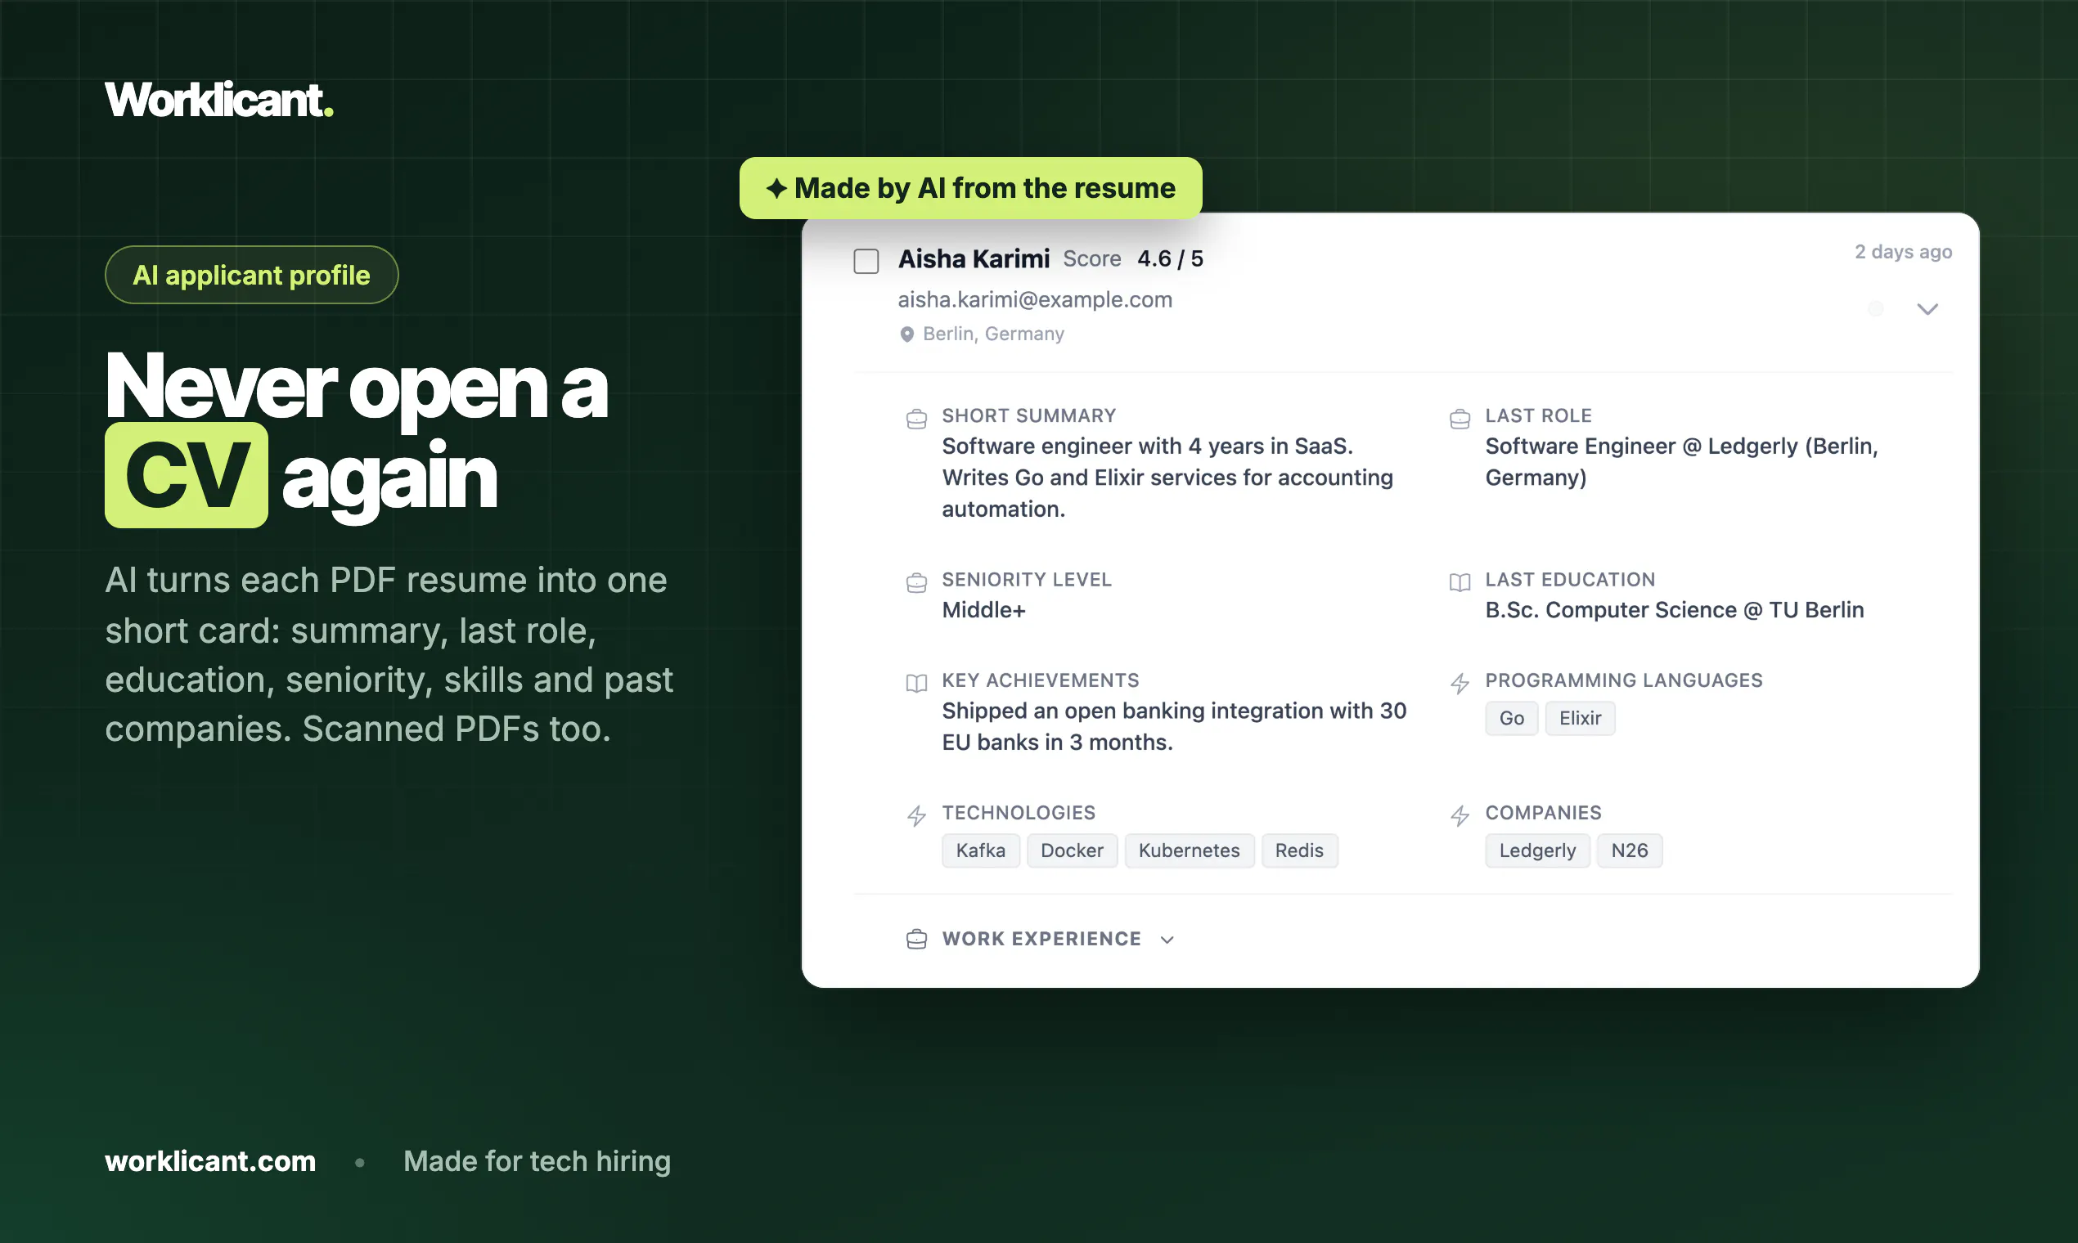
Task: Click the Last Role briefcase icon
Action: coord(1460,419)
